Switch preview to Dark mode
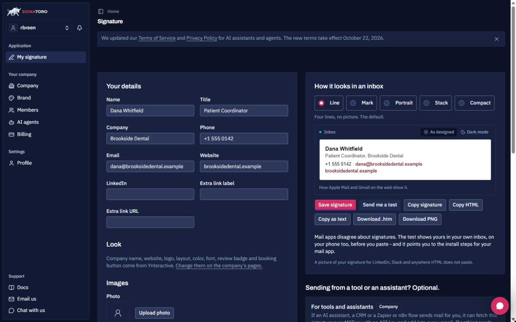Viewport: 516px width, 322px height. point(475,132)
